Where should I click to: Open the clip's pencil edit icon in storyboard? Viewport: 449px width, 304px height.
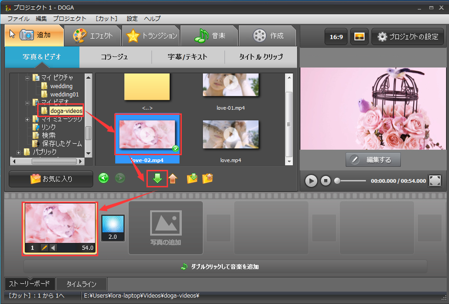pyautogui.click(x=45, y=248)
